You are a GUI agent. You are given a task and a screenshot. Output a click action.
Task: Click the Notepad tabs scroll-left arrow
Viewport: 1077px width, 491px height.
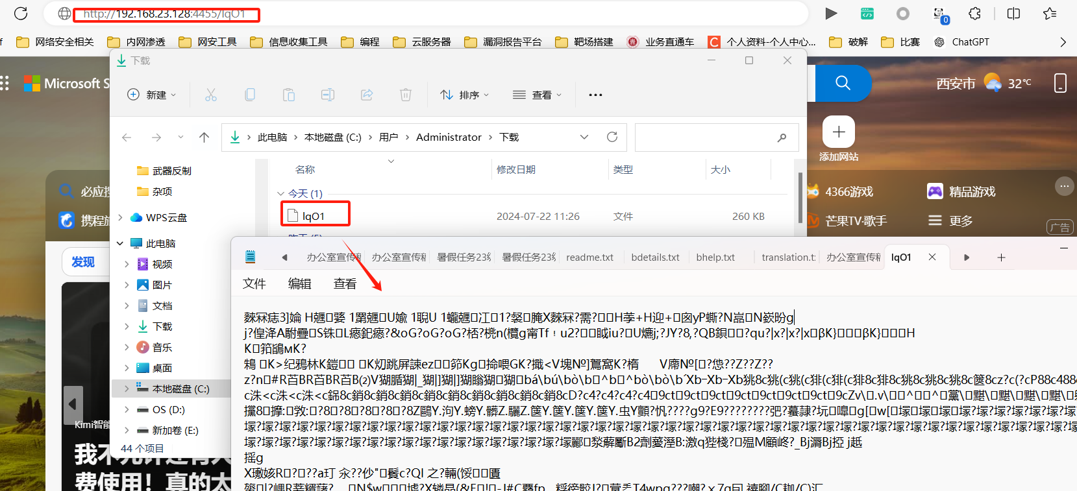(x=284, y=257)
